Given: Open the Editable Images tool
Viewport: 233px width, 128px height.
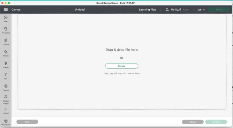Looking at the screenshot, I should pos(6,97).
